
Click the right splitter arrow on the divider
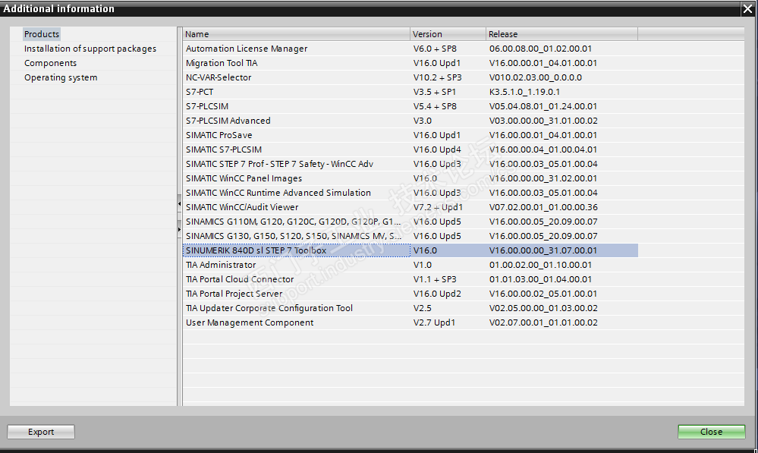(x=179, y=229)
